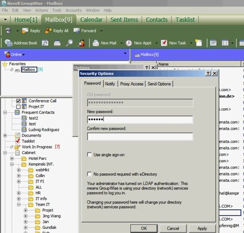
Task: Click the Name column header
Action: tap(199, 64)
